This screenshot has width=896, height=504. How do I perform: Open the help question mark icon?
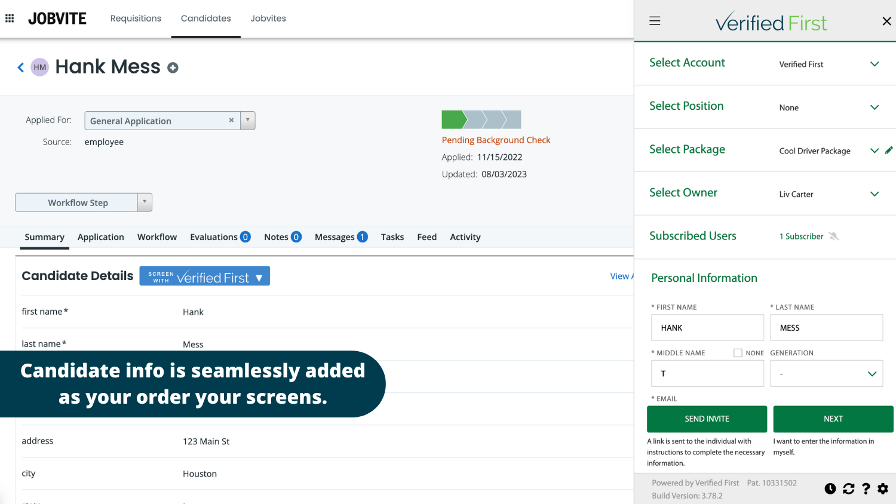(866, 489)
